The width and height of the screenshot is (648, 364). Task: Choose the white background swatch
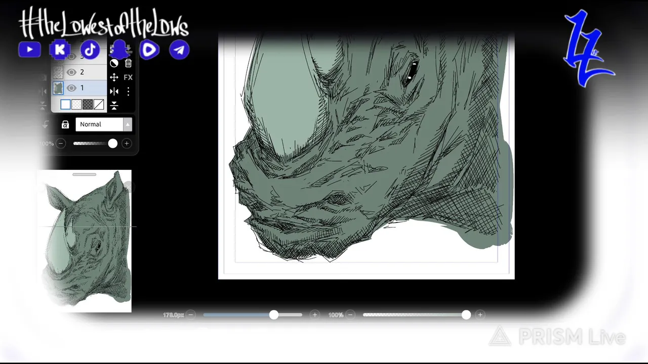pyautogui.click(x=65, y=105)
